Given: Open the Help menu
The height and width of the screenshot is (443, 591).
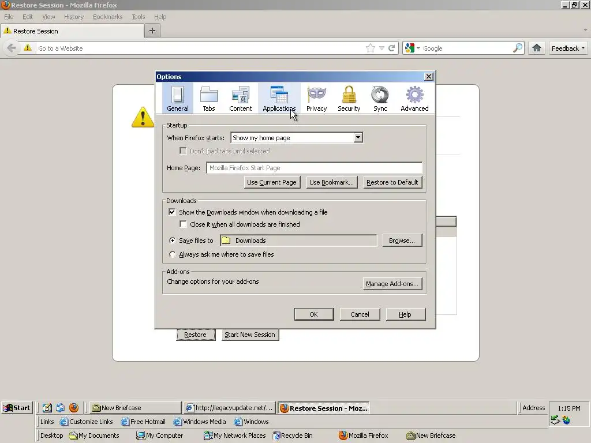Looking at the screenshot, I should [160, 17].
